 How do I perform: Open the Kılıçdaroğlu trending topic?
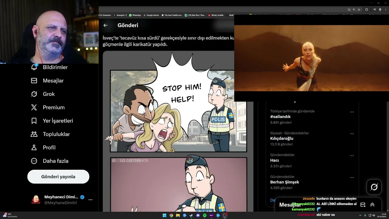click(282, 138)
